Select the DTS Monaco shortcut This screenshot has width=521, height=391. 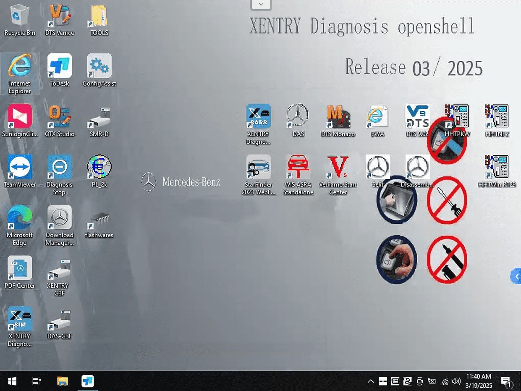click(x=338, y=121)
